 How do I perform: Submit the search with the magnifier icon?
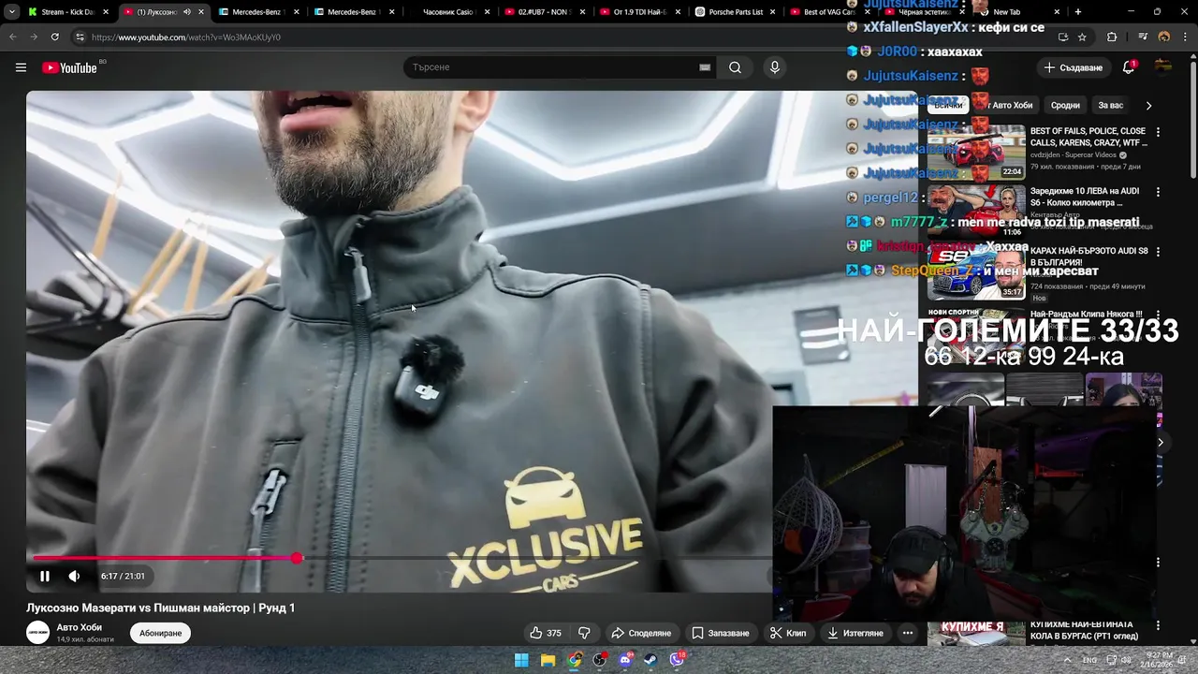point(735,67)
